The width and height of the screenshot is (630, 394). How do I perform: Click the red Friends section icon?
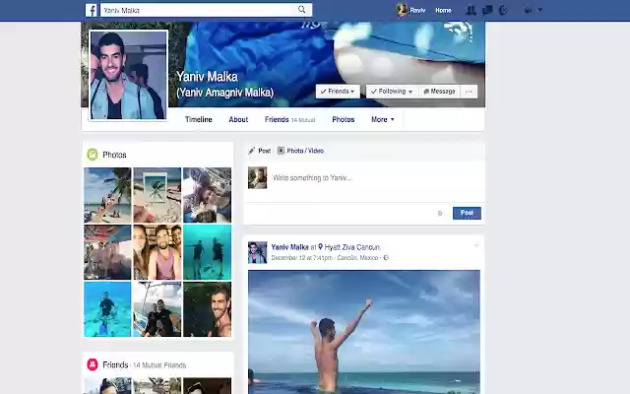(x=93, y=364)
